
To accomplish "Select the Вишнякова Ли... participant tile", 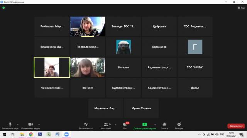I will pyautogui.click(x=52, y=47).
